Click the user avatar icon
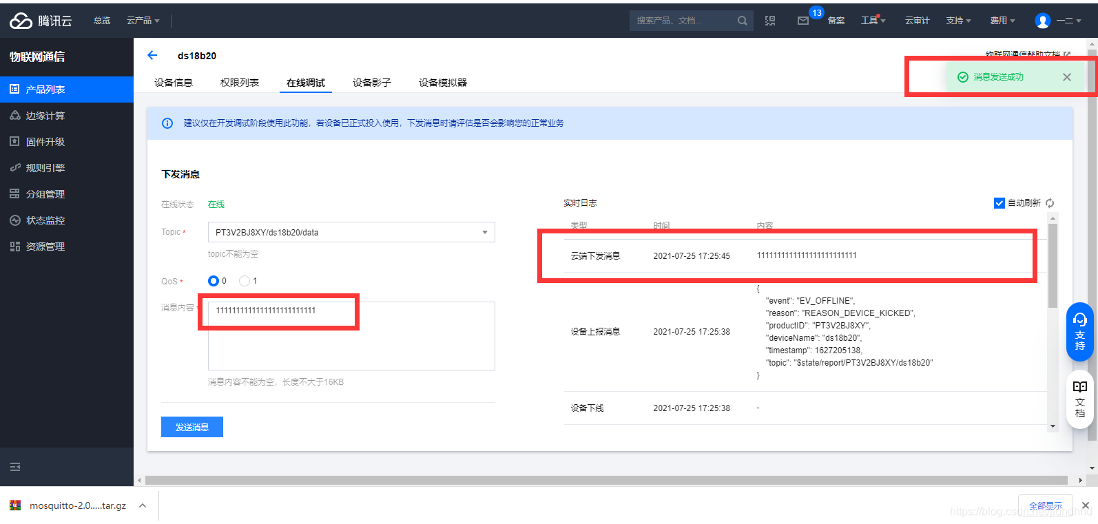 pos(1043,21)
